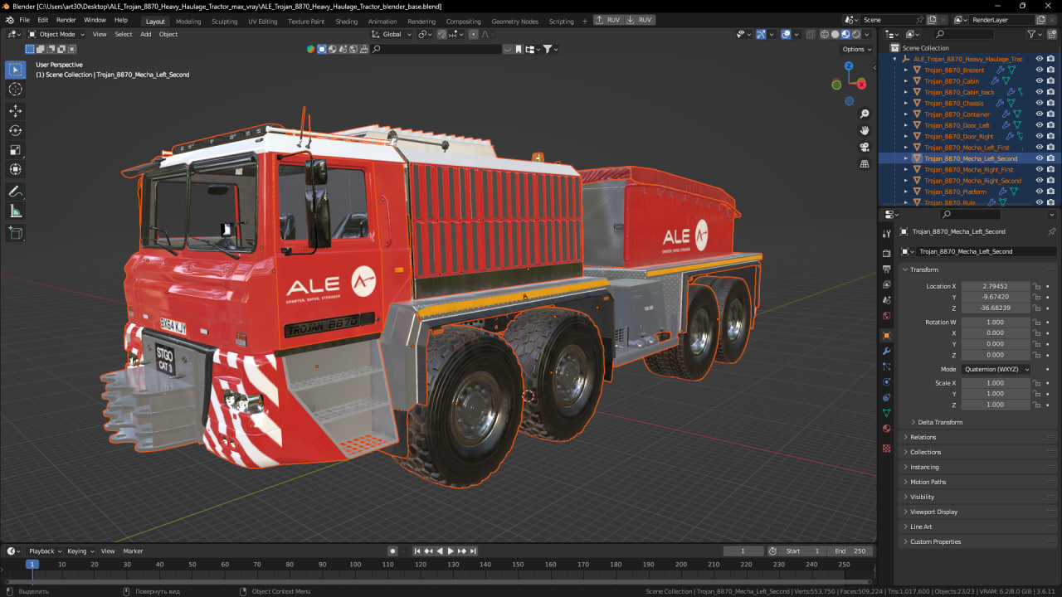
Task: Toggle visibility of Trojan_8870_Platform
Action: coord(1039,192)
